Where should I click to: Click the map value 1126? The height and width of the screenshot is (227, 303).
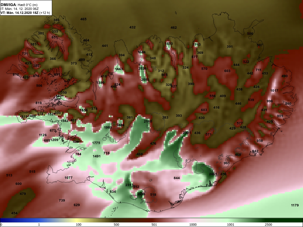pos(43,135)
